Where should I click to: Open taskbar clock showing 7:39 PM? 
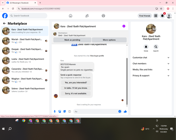coord(164,129)
